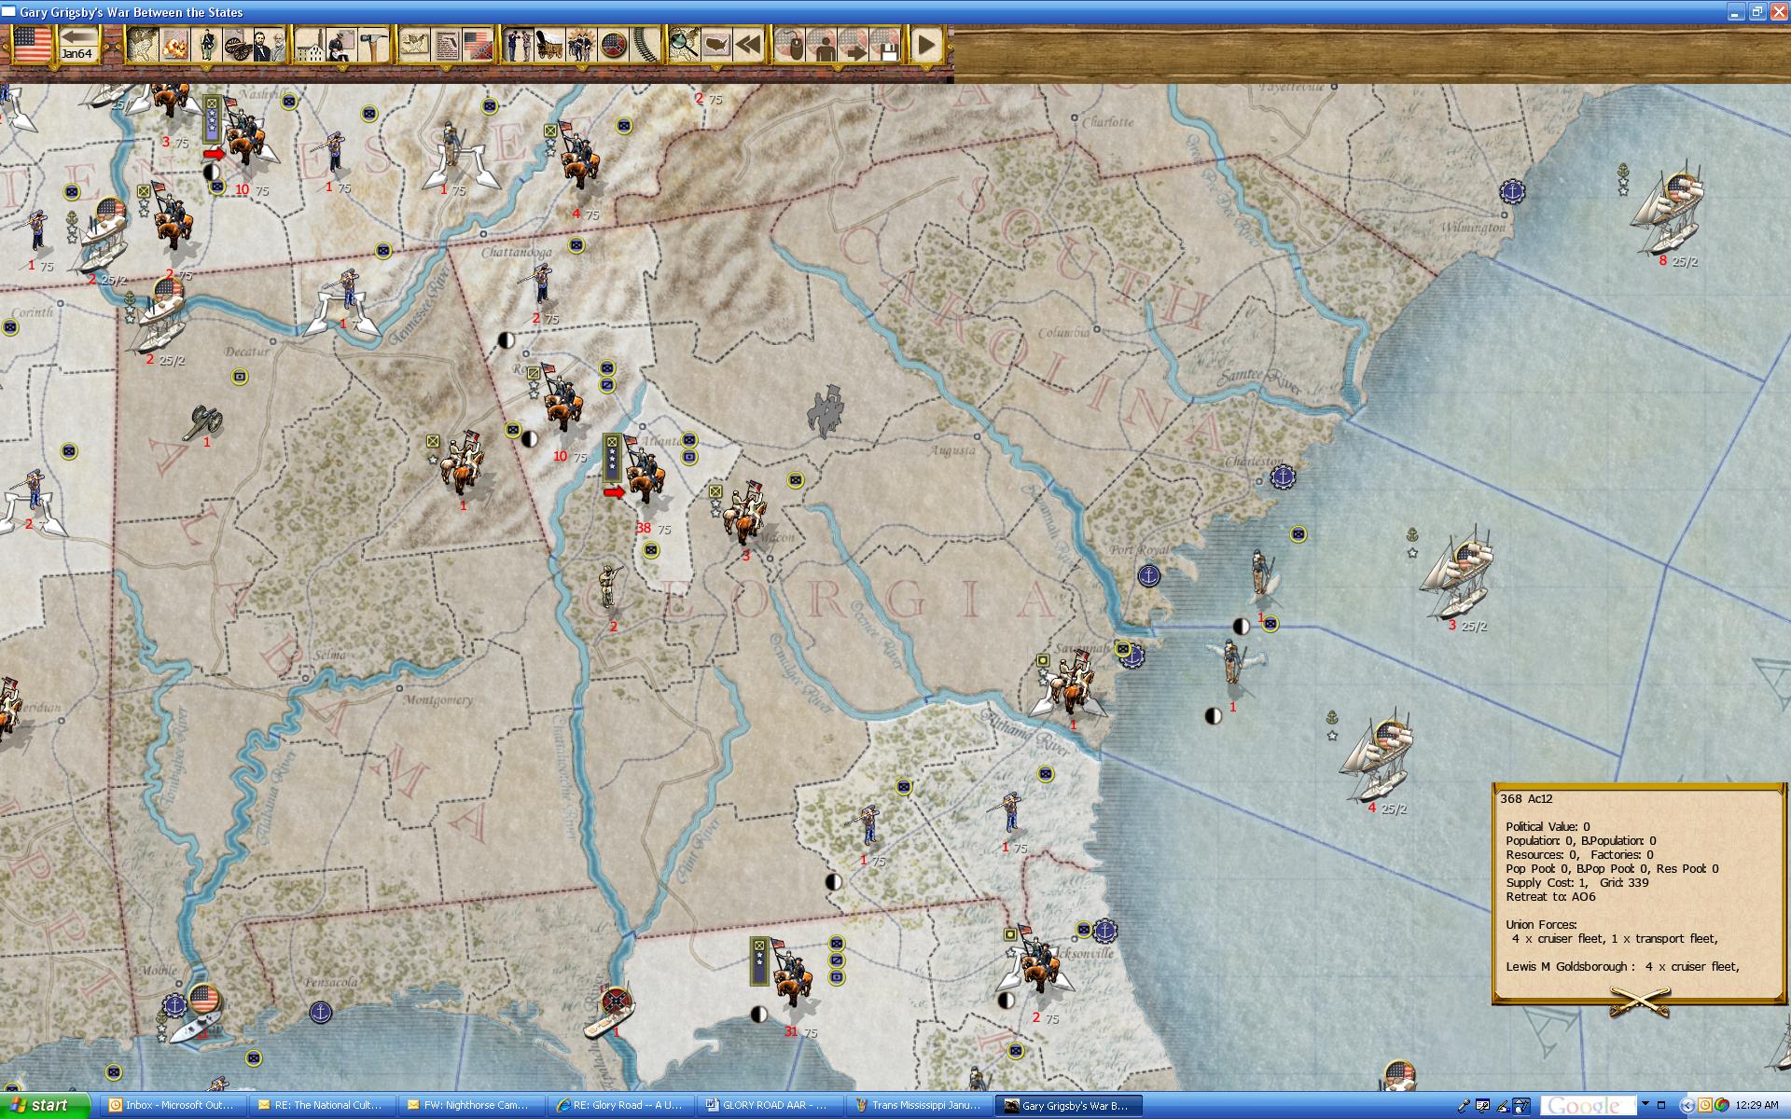Select the Confederate infantry south of Atlanta
This screenshot has height=1119, width=1791.
[x=610, y=586]
